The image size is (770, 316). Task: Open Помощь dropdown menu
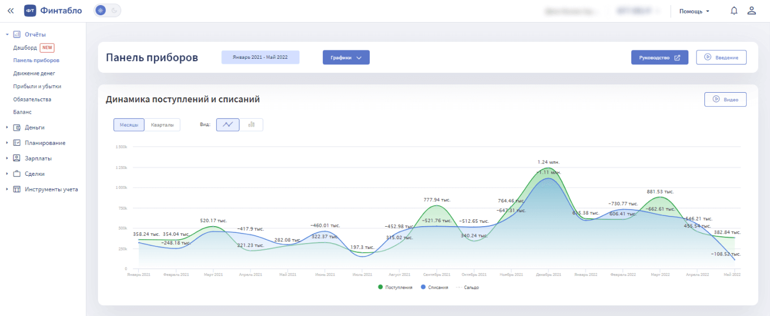point(694,11)
